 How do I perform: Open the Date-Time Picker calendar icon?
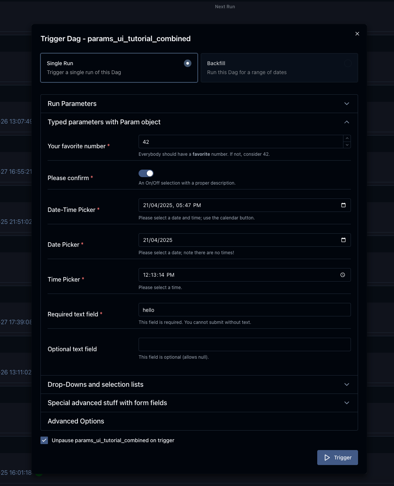(x=343, y=205)
